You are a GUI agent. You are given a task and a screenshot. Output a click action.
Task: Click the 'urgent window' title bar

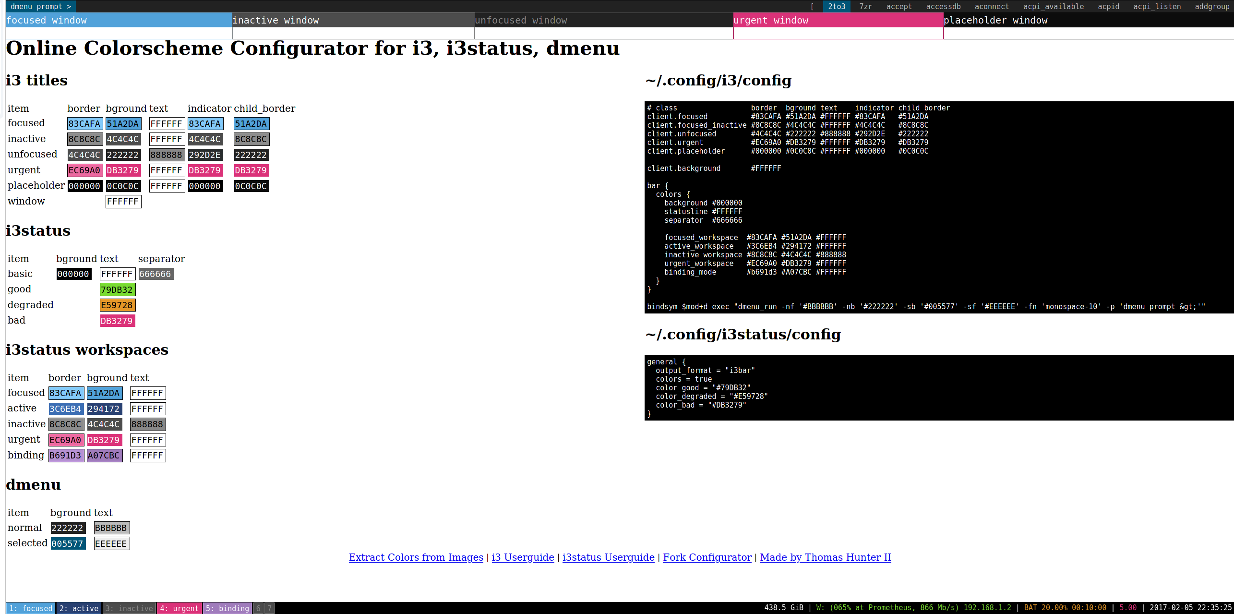838,20
